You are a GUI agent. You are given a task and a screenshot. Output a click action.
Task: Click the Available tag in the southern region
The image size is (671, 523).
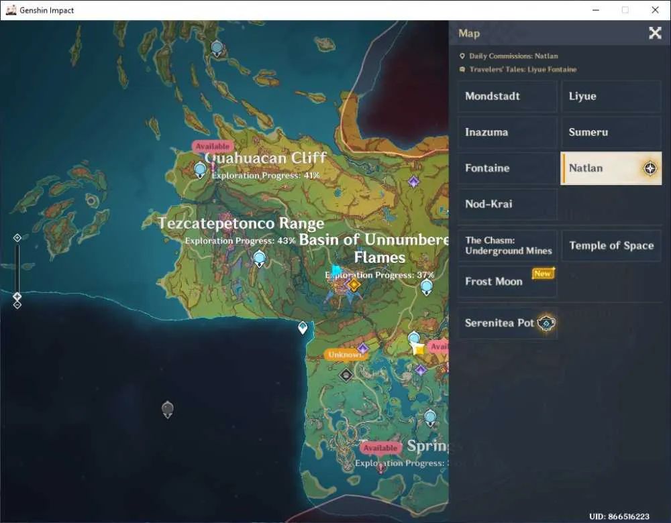point(381,448)
